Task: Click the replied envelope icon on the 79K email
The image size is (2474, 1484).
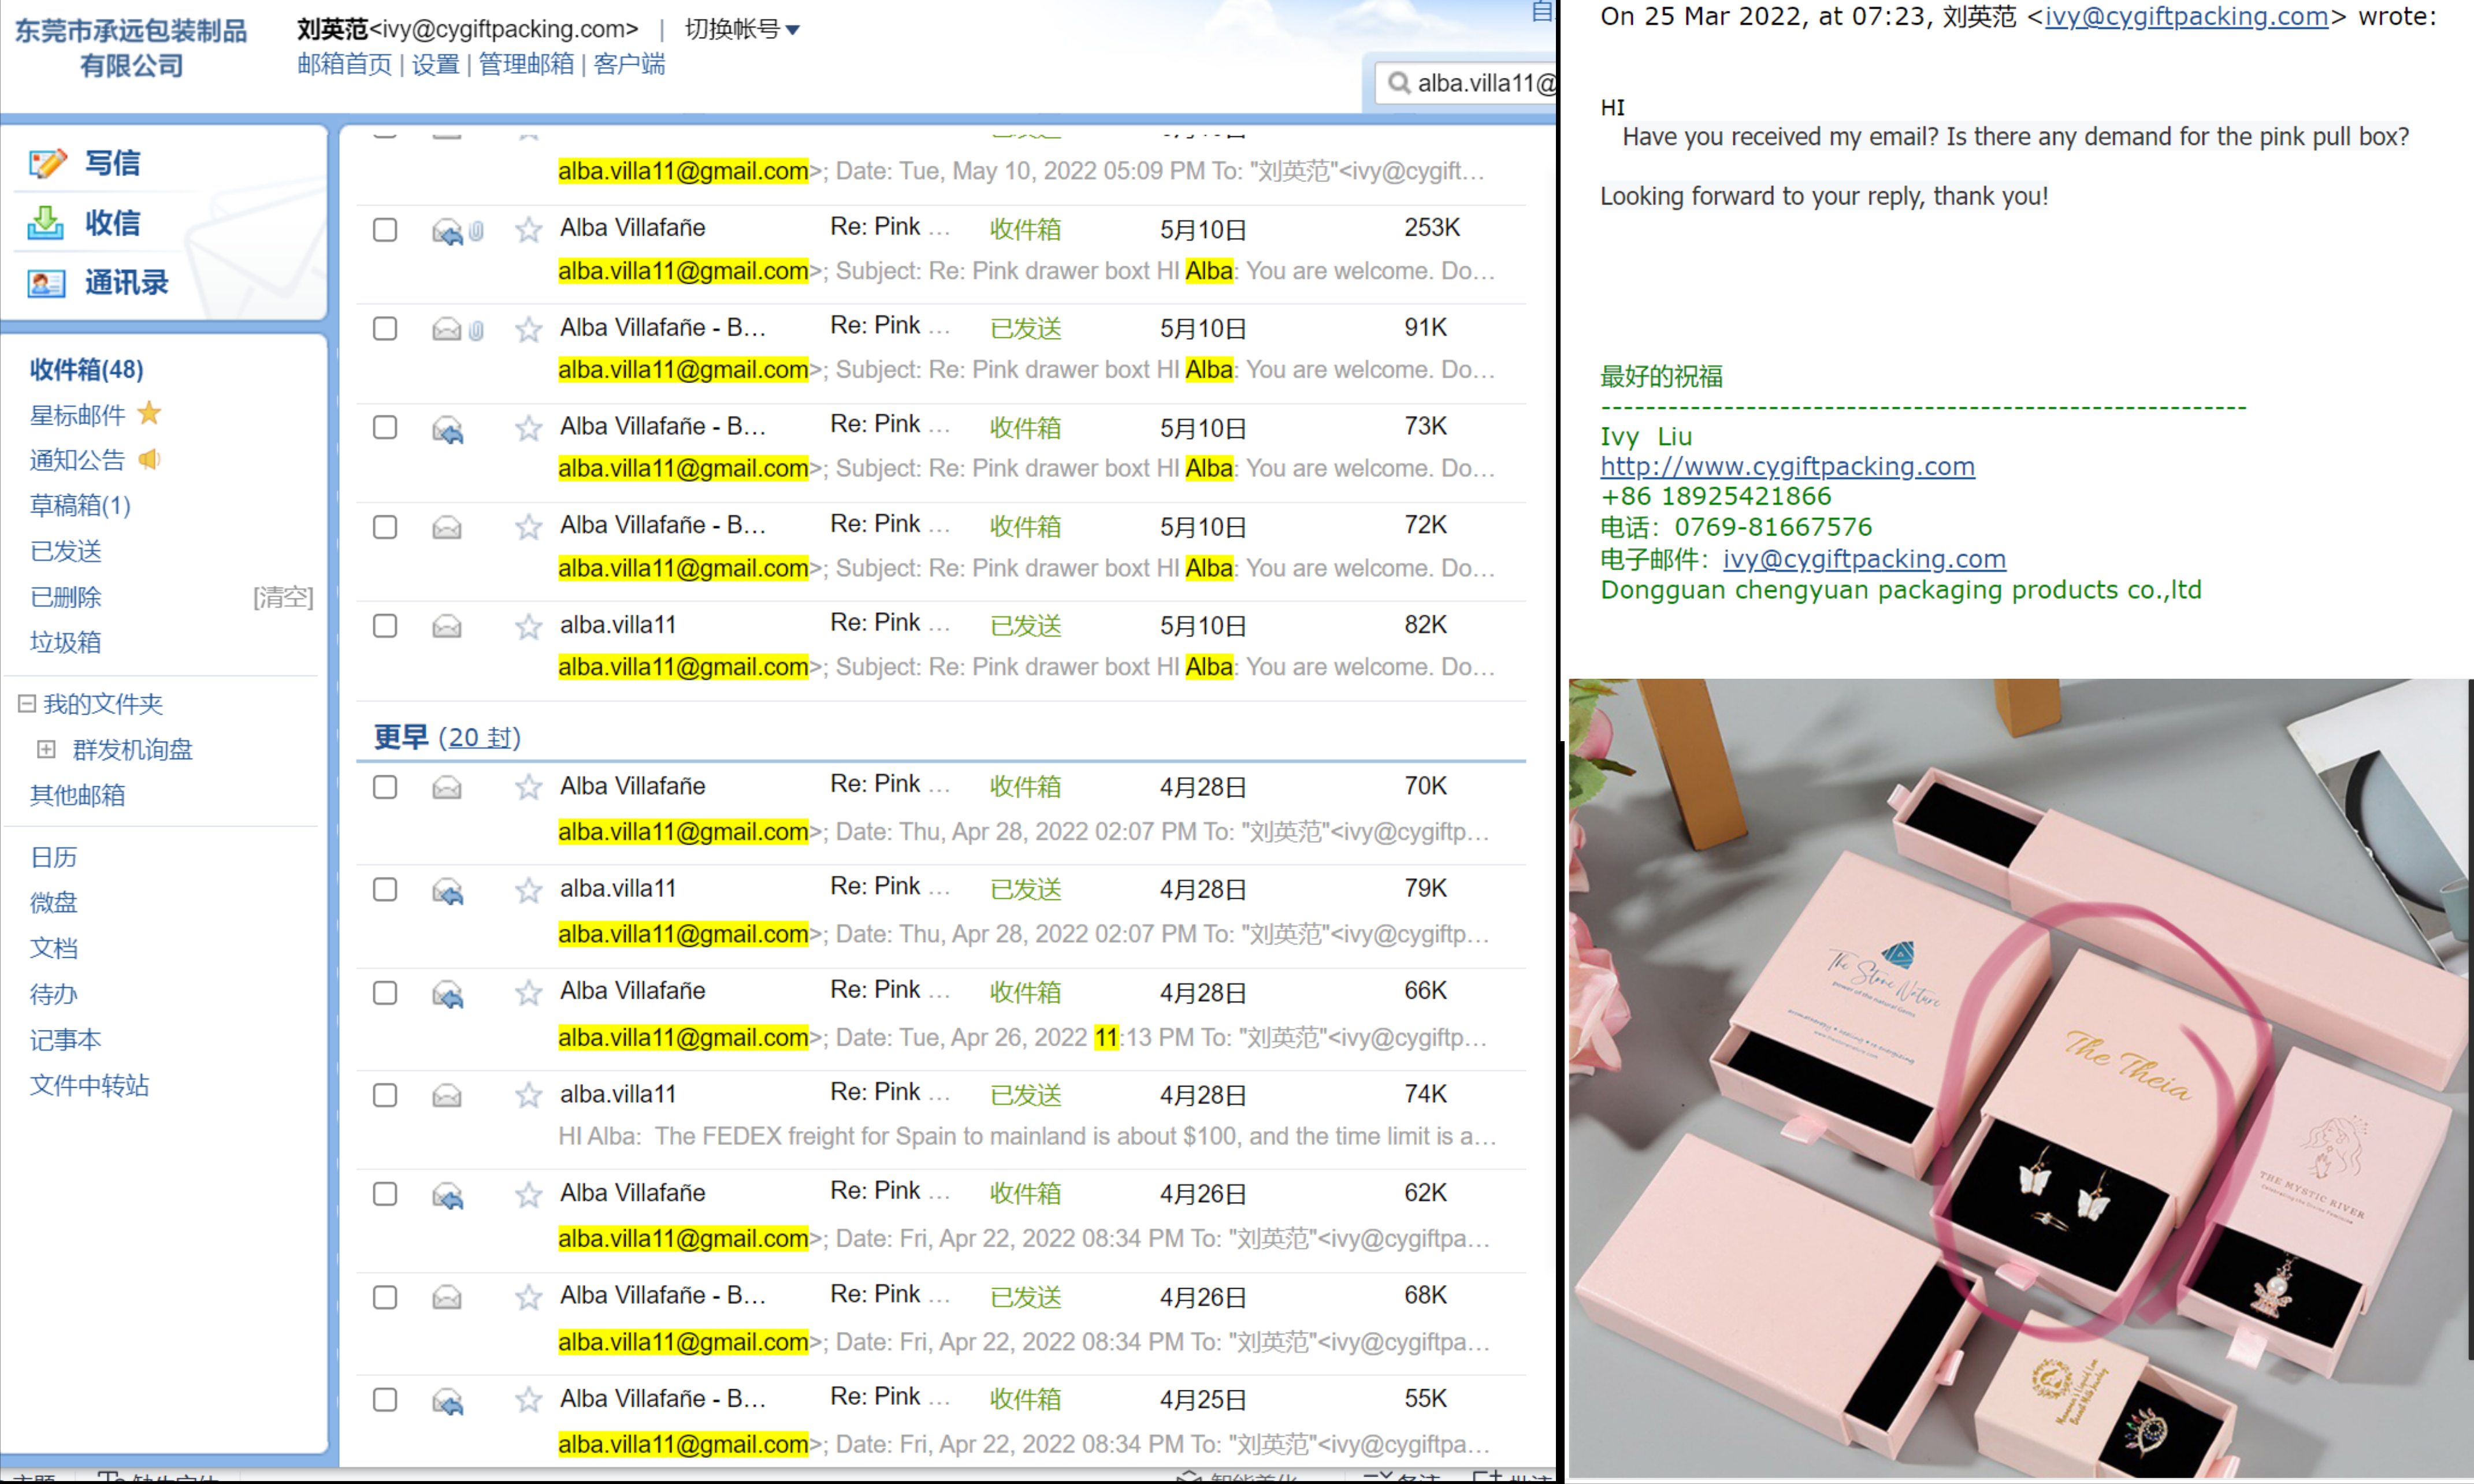Action: pos(447,891)
